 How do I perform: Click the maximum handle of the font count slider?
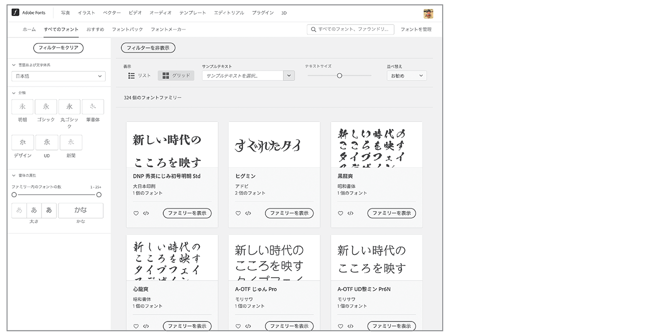(x=99, y=194)
